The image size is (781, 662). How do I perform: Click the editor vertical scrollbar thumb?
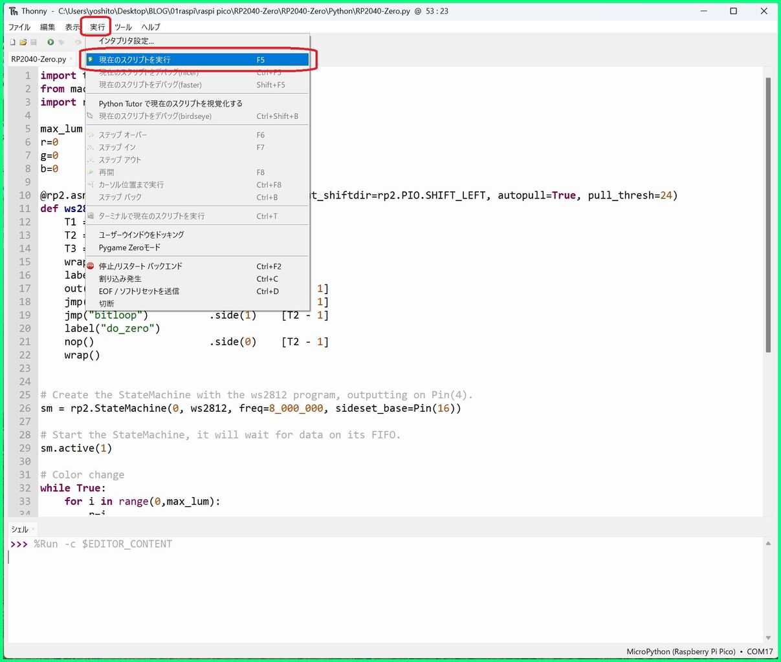click(768, 215)
